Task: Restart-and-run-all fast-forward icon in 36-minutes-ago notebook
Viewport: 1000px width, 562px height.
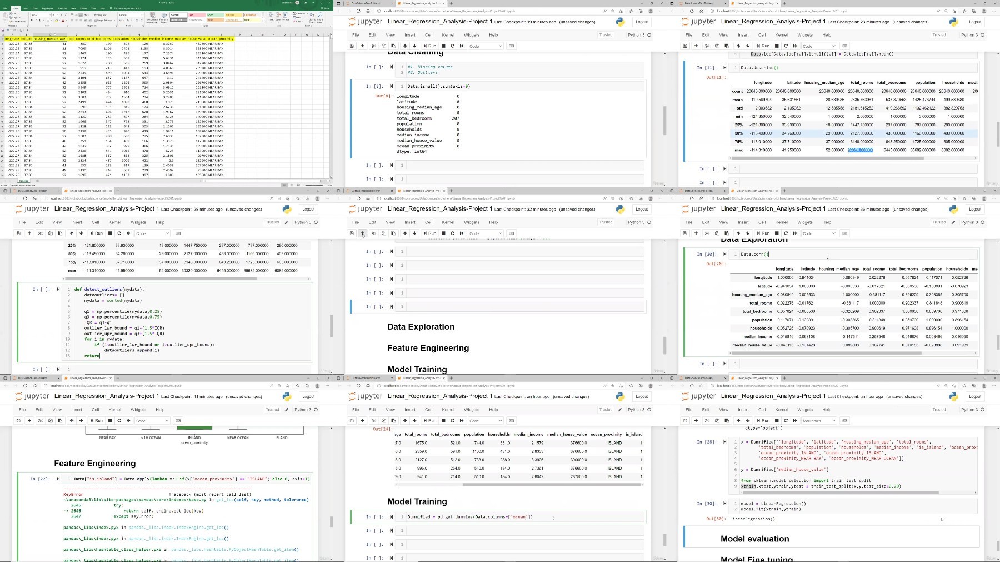Action: (x=795, y=233)
